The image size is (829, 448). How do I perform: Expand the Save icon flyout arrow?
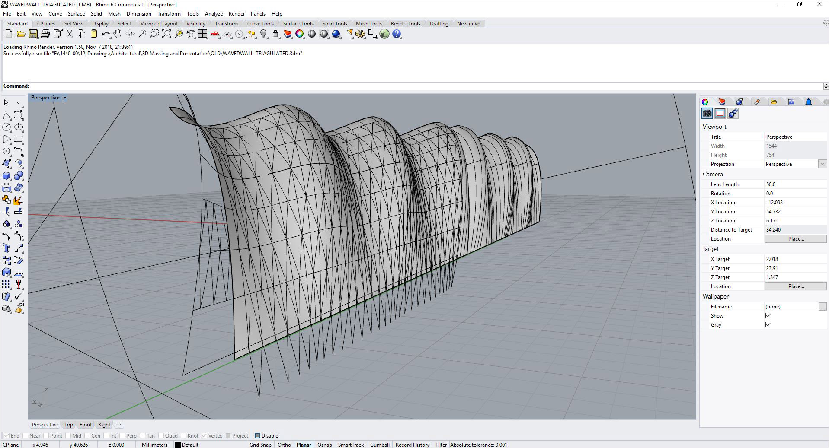point(38,38)
